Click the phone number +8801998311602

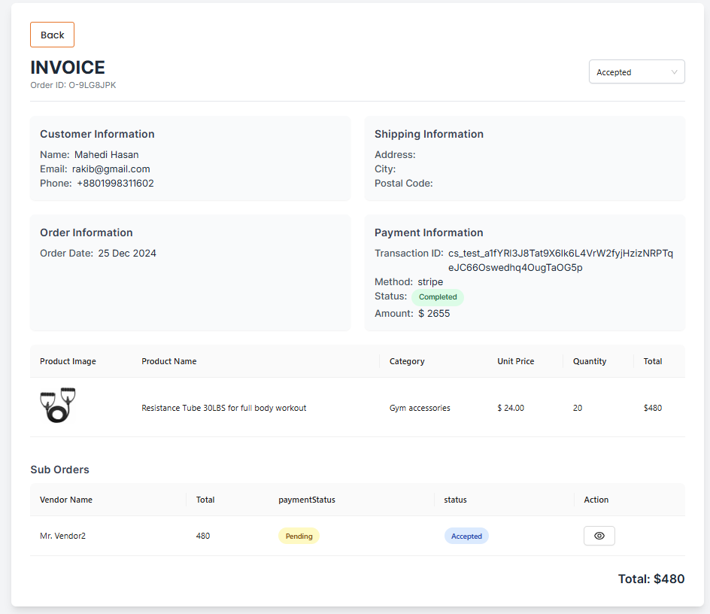[115, 184]
